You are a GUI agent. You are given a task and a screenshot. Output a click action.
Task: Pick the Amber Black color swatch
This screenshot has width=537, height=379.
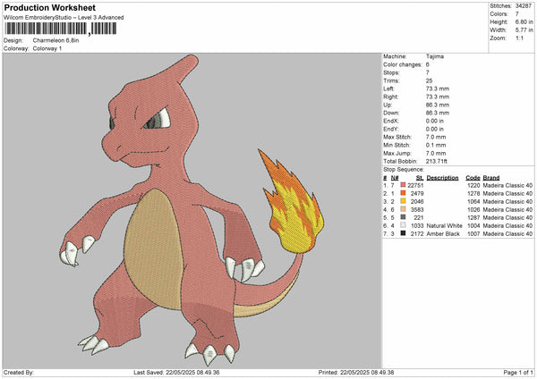[403, 233]
